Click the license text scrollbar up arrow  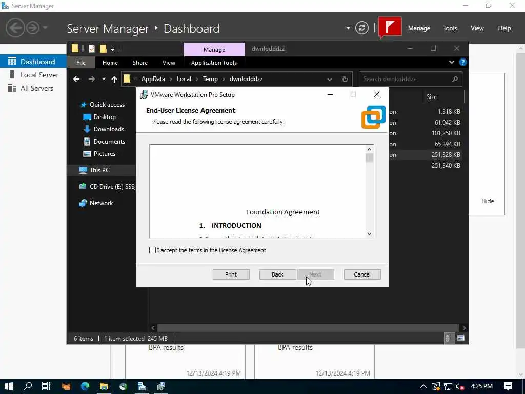pos(369,149)
